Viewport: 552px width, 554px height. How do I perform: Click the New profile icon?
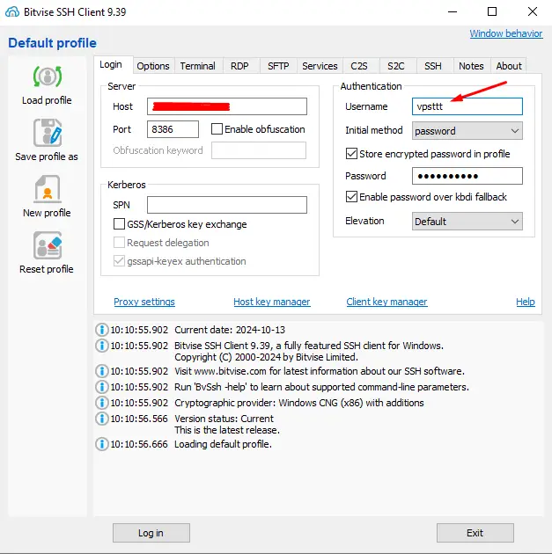pos(48,189)
